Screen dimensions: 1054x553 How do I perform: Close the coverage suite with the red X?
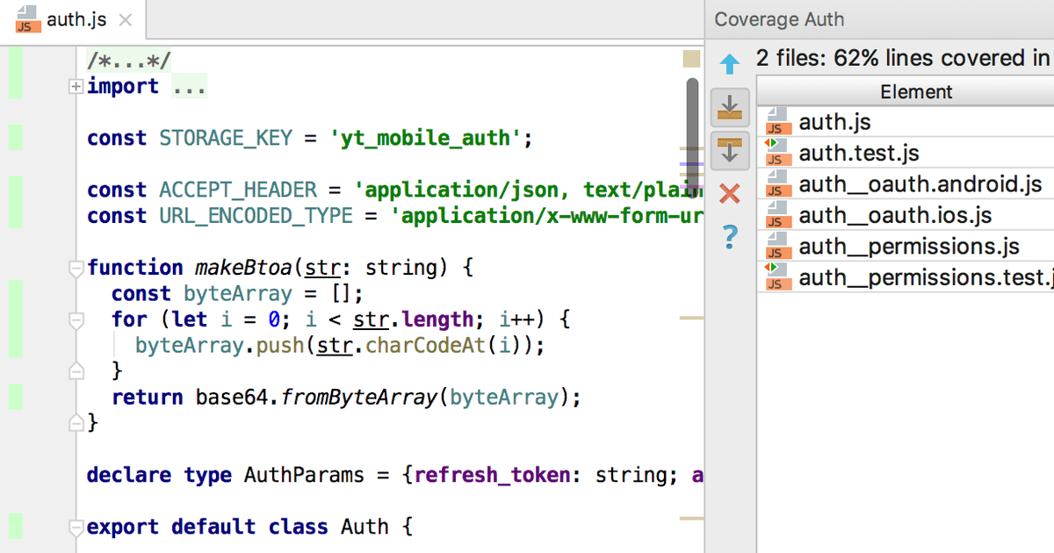[x=729, y=194]
